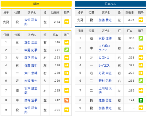Click condition arrow icon for 立石 正広
147x117 pixels.
click(x=67, y=42)
